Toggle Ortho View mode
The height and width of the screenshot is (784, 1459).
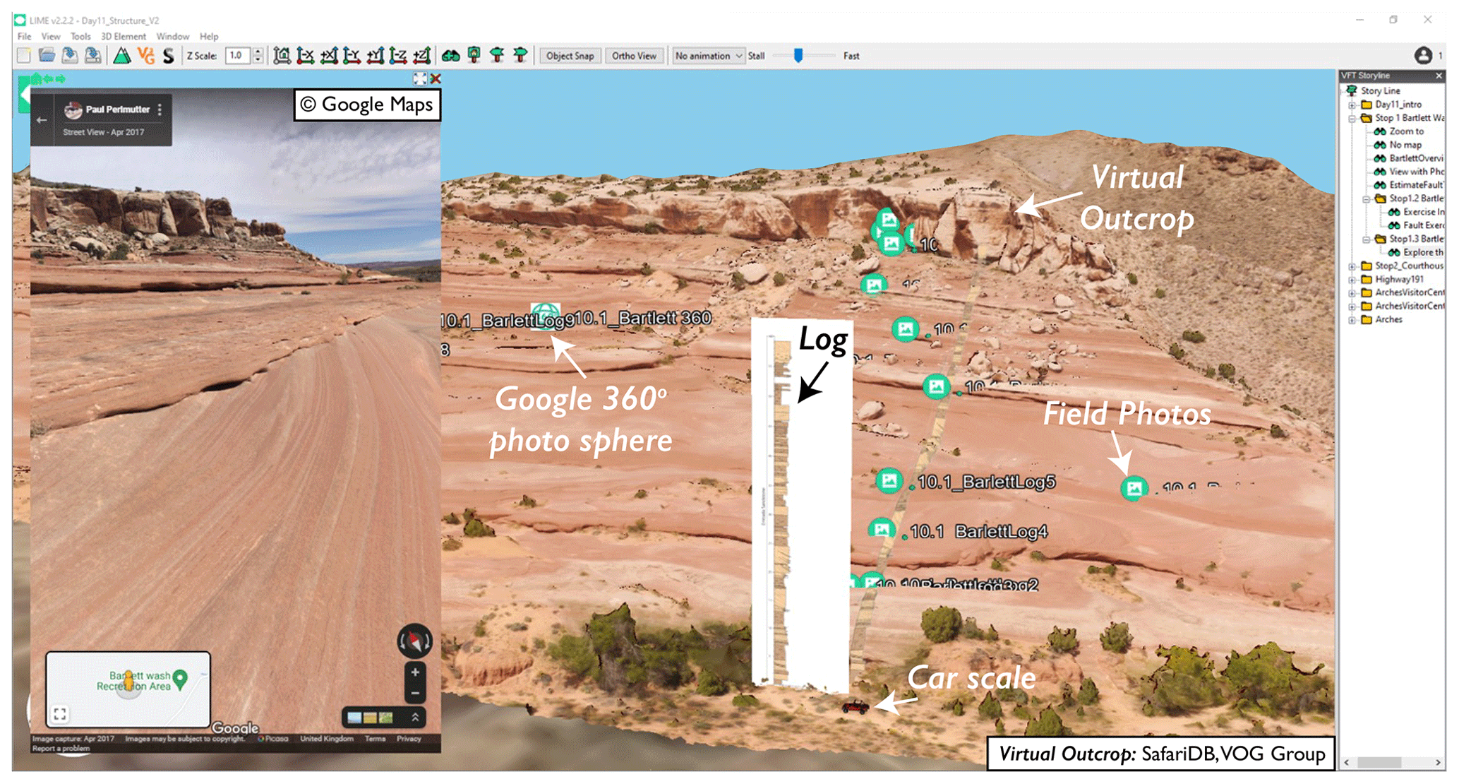[x=633, y=56]
